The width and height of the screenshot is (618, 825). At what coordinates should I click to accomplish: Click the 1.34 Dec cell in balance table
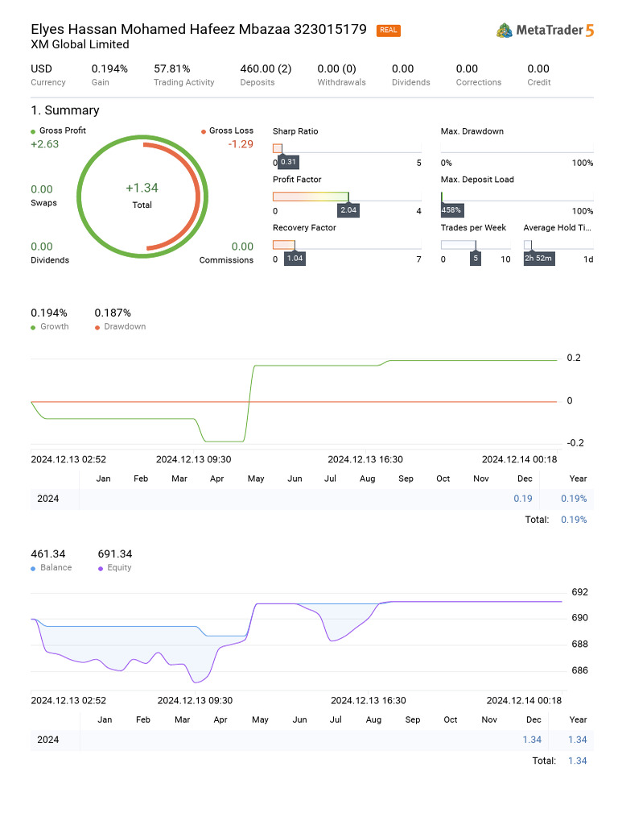point(532,740)
